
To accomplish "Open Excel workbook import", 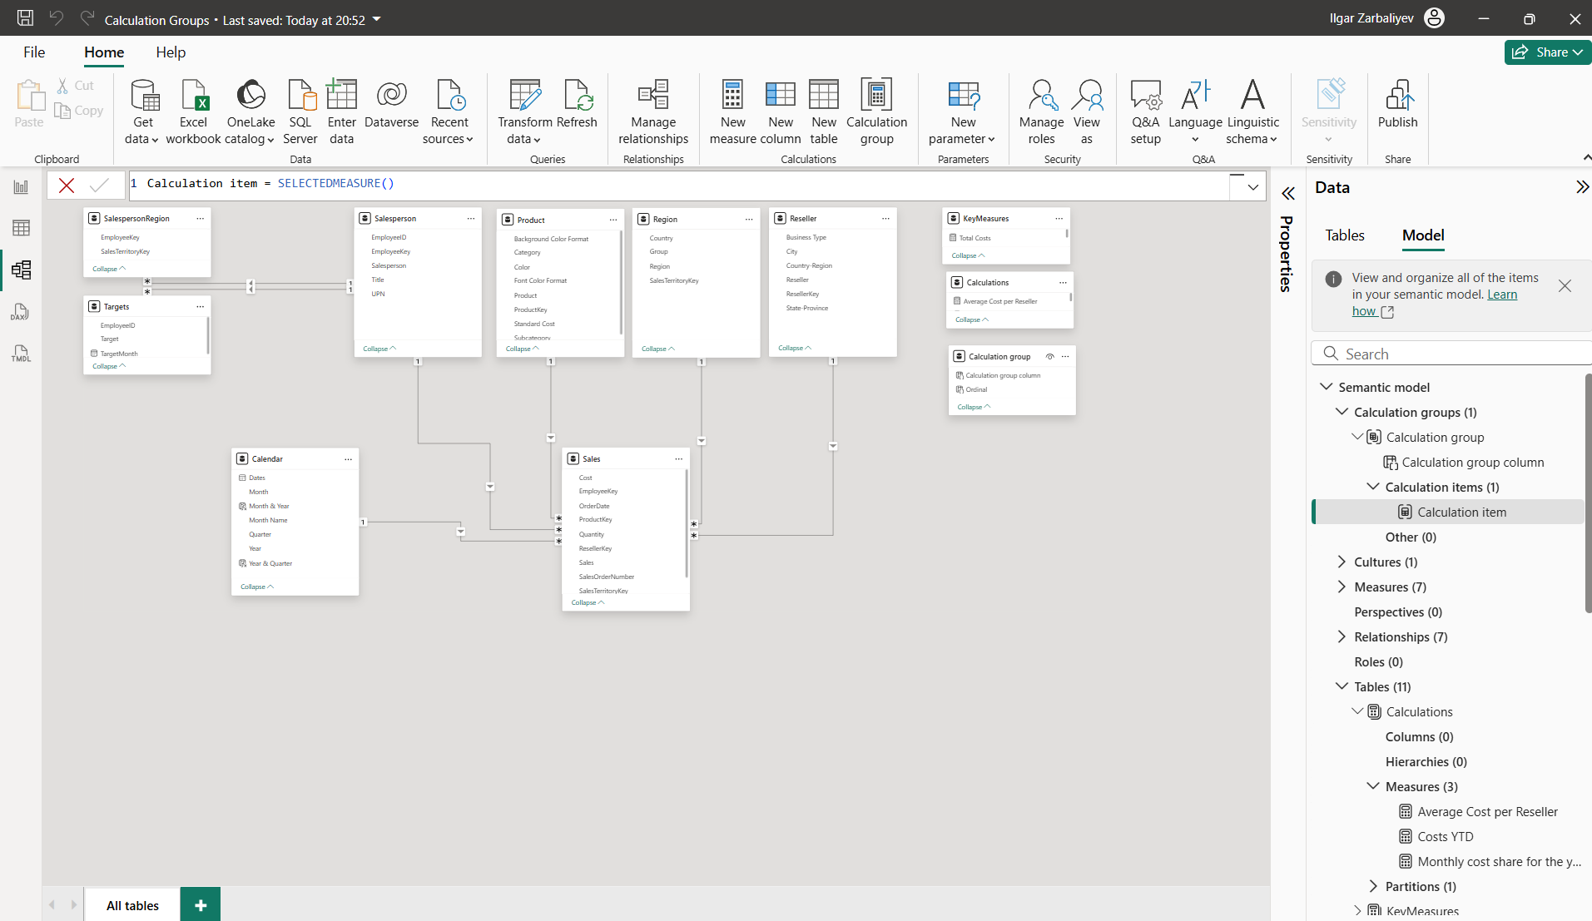I will click(x=193, y=111).
